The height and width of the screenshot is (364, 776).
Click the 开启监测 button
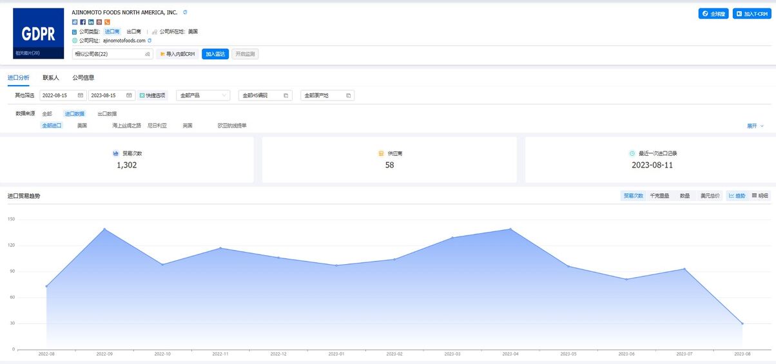pyautogui.click(x=245, y=54)
